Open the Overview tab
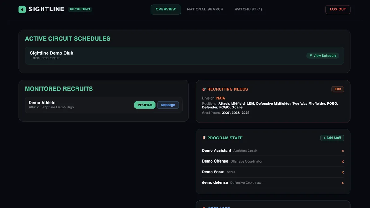 [x=166, y=10]
